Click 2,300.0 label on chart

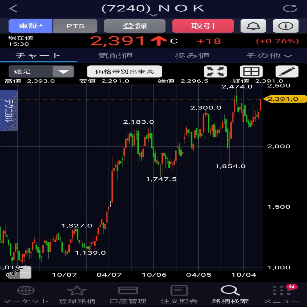click(x=206, y=108)
